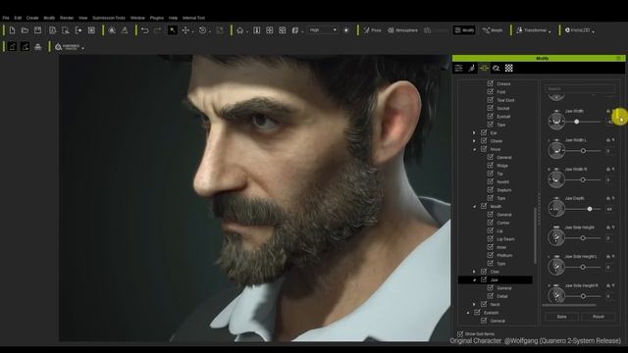The width and height of the screenshot is (628, 353).
Task: Click the Home camera view icon
Action: pyautogui.click(x=239, y=30)
